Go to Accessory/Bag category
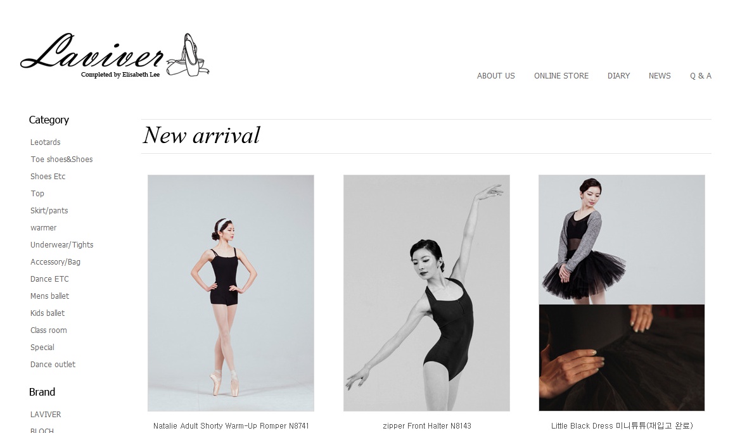Viewport: 747px width, 433px height. (x=55, y=261)
